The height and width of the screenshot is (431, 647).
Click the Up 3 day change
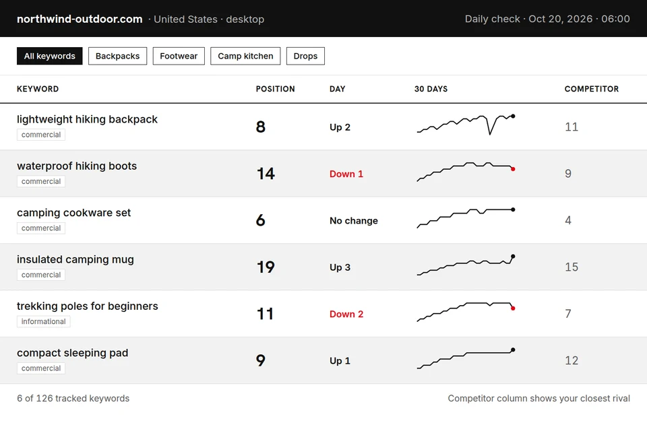(340, 267)
